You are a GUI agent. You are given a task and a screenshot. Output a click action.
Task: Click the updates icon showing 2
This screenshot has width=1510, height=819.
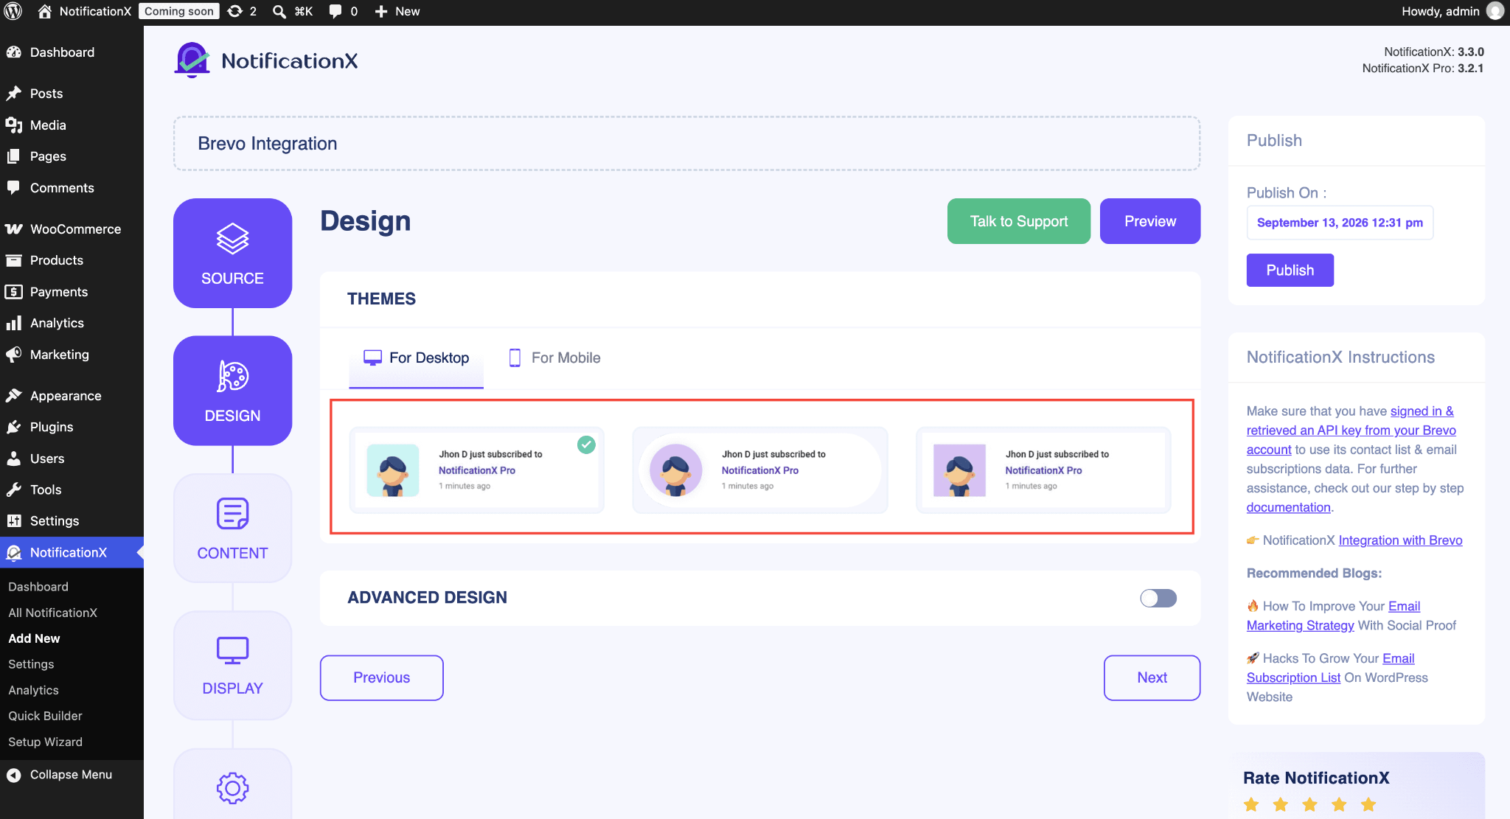(235, 11)
